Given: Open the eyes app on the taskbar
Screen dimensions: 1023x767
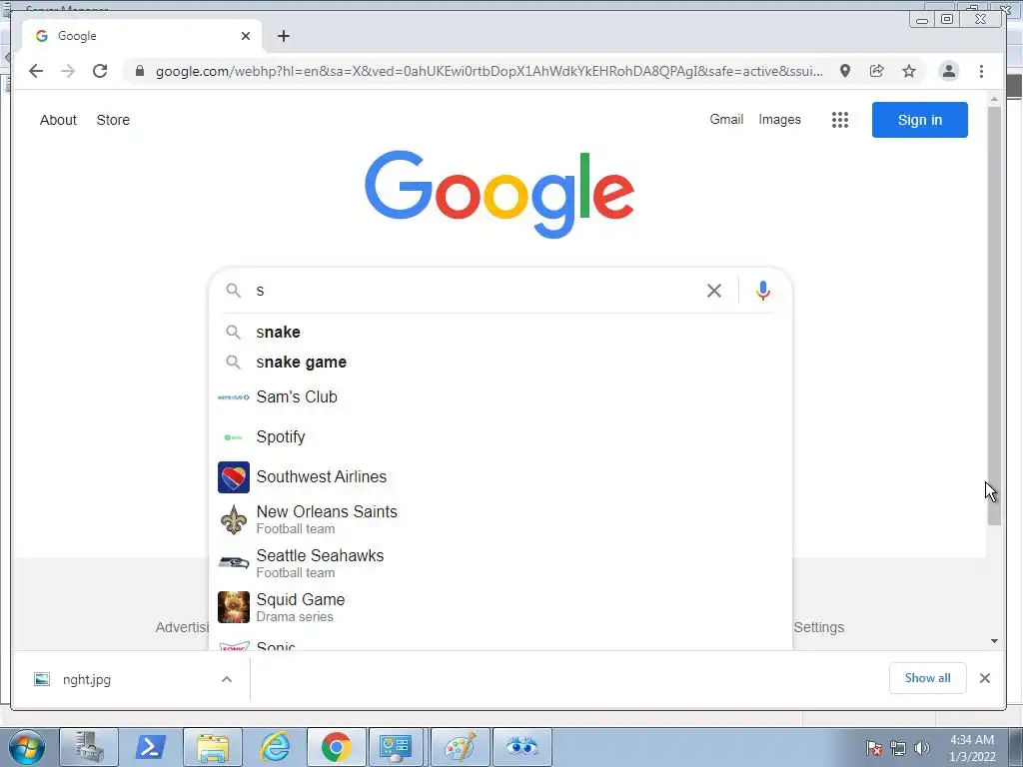Looking at the screenshot, I should [521, 747].
